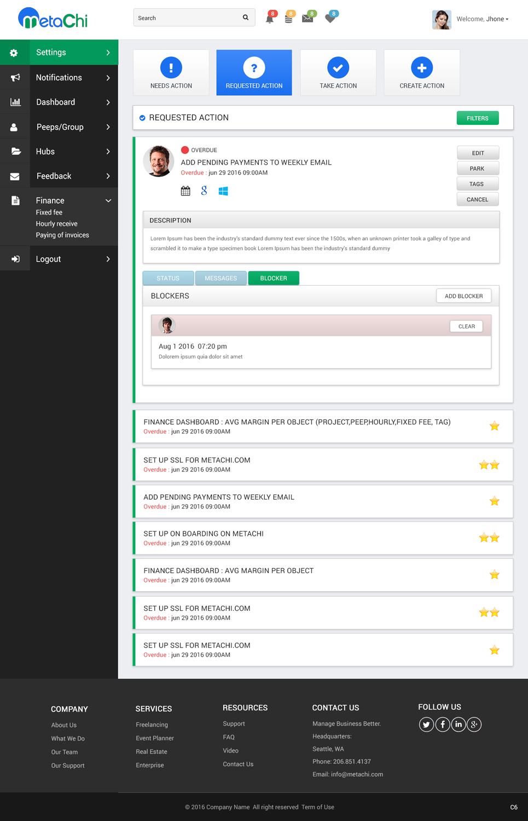
Task: Select the Blocker tab
Action: point(274,278)
